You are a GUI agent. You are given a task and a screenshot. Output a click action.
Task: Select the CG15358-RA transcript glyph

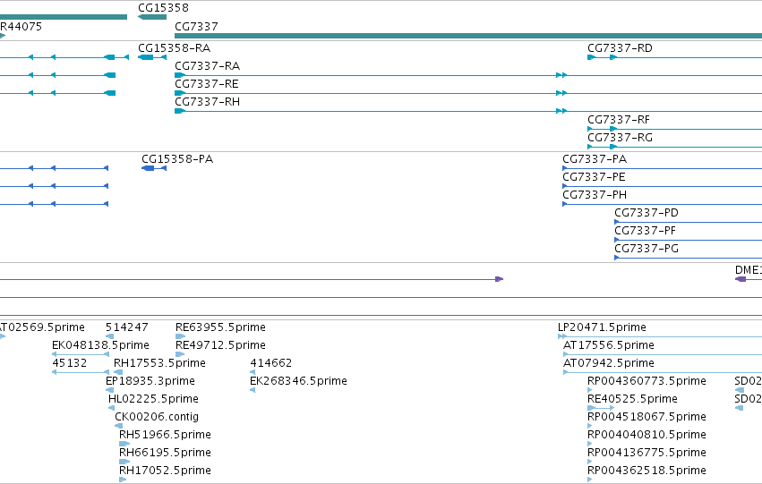(x=152, y=57)
